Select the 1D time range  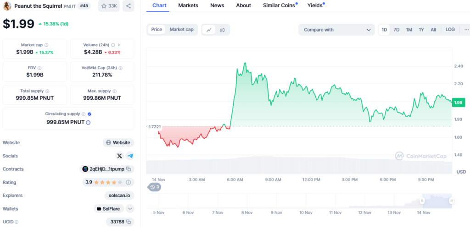pyautogui.click(x=384, y=30)
